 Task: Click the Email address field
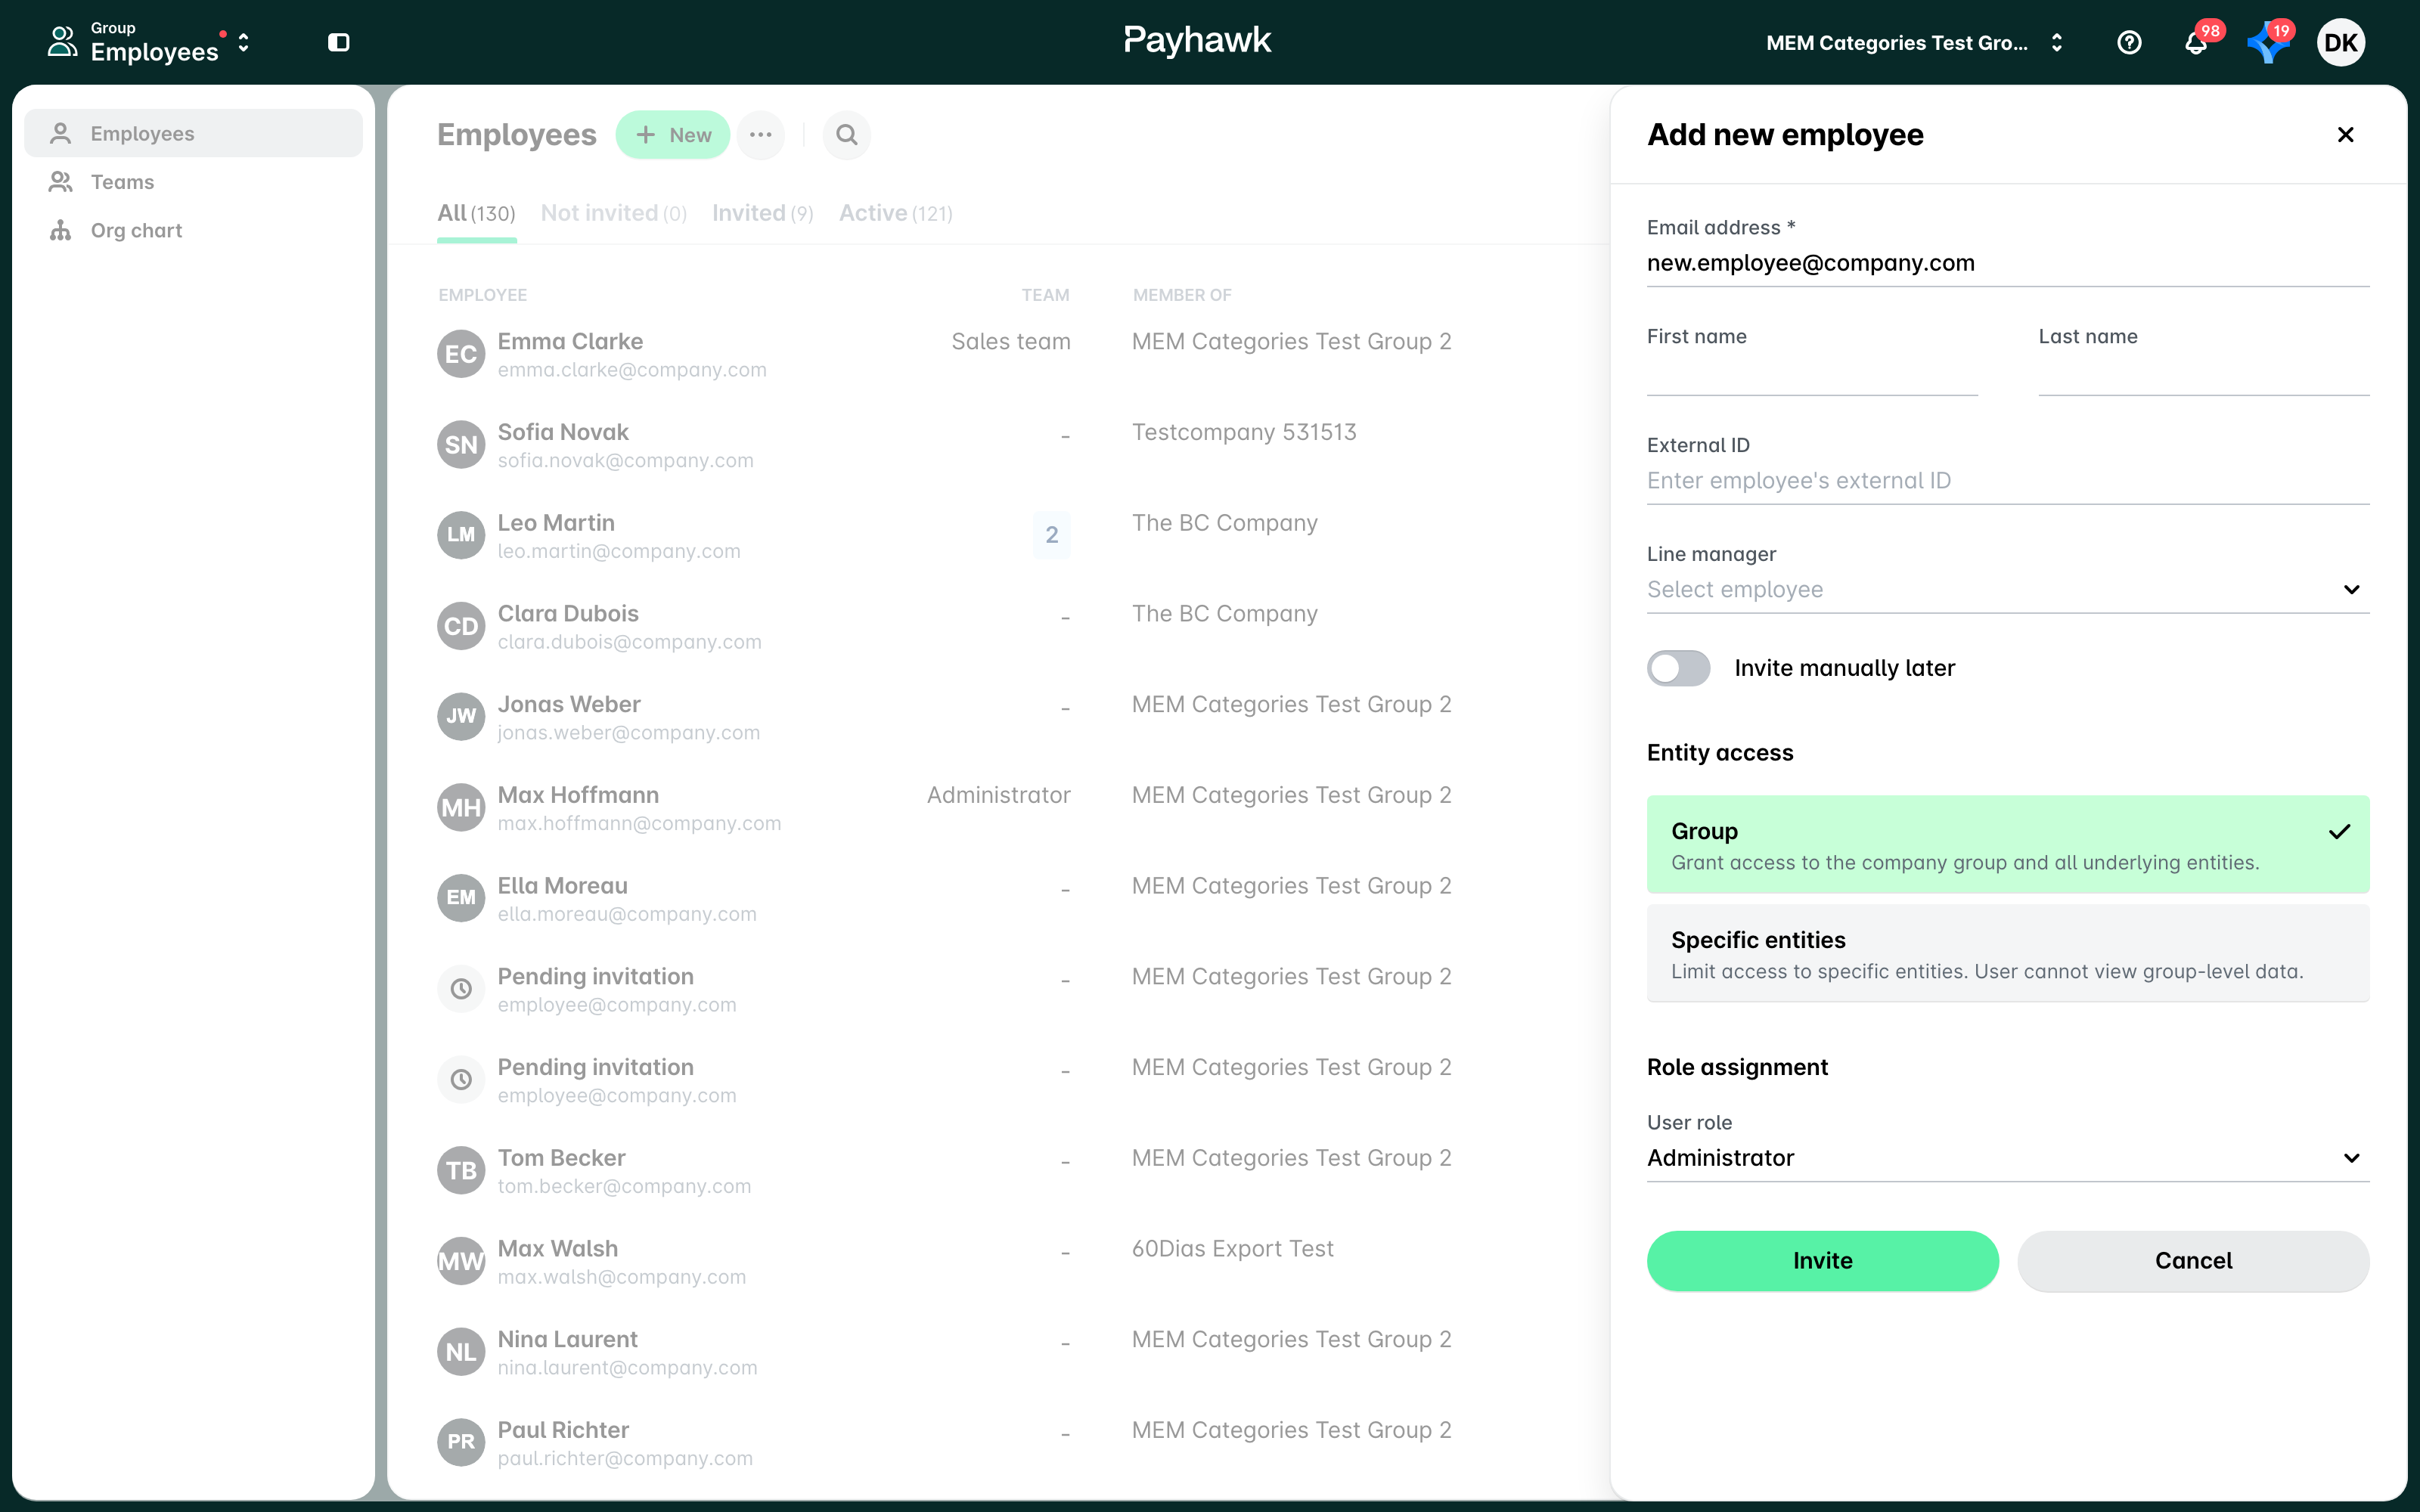(2008, 263)
